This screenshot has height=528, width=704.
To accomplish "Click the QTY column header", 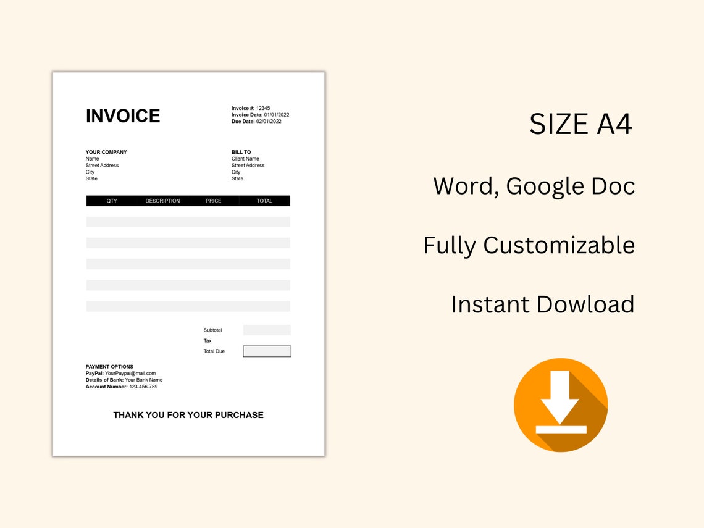I will 112,200.
